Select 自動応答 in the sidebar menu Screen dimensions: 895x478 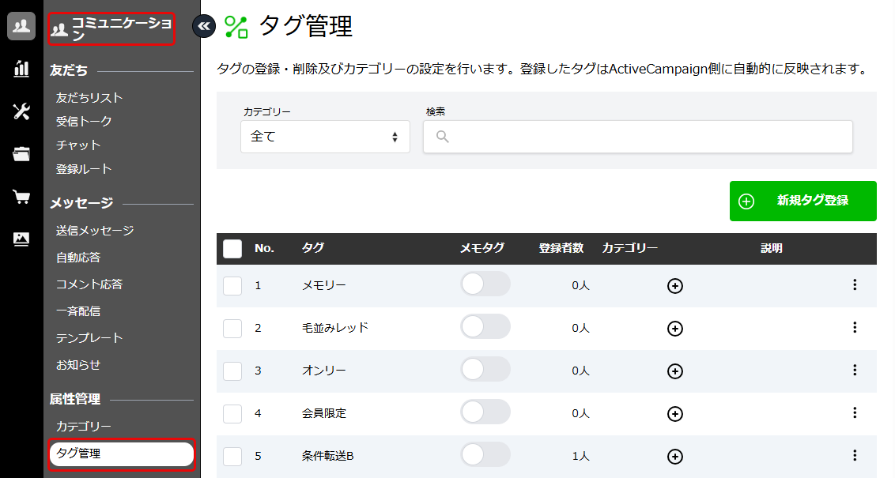point(78,258)
